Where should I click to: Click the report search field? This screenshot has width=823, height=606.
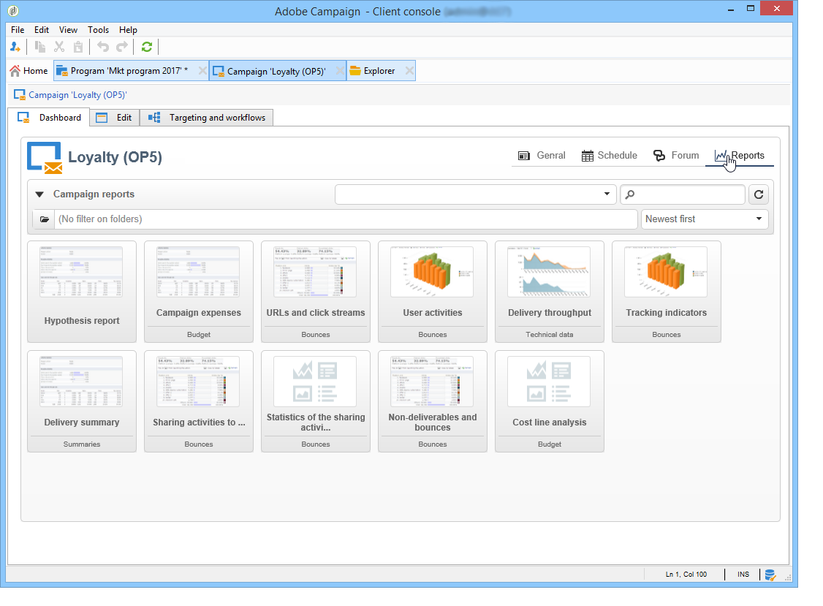click(x=683, y=194)
